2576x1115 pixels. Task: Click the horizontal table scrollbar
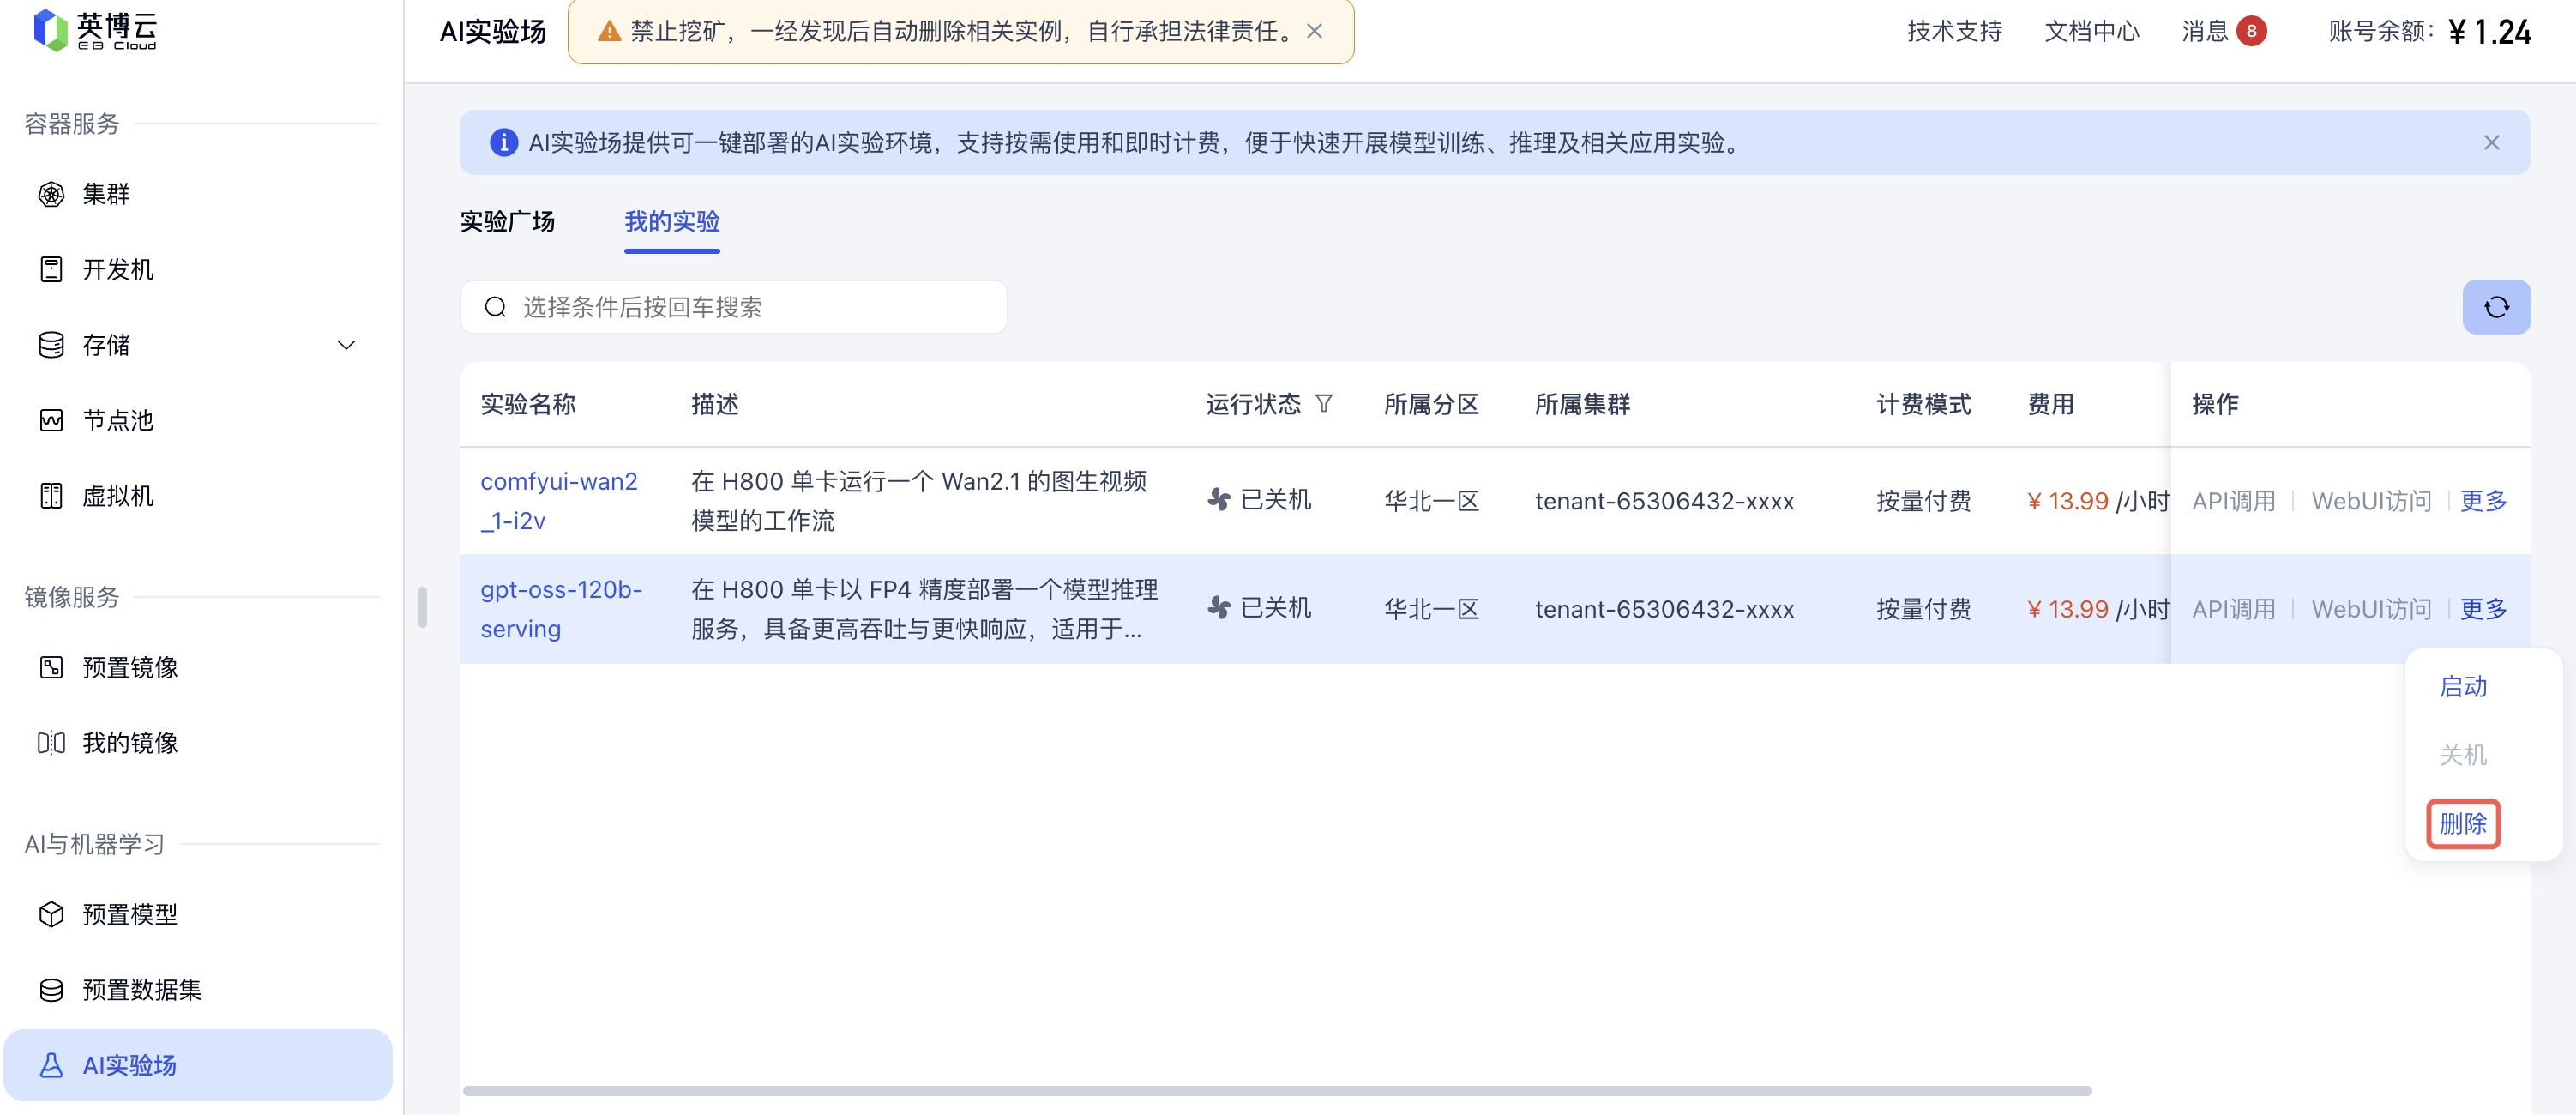pyautogui.click(x=1276, y=1090)
